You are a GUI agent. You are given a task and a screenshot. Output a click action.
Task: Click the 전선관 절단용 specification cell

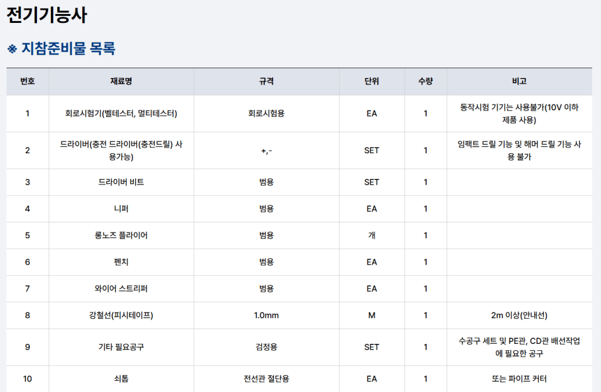click(266, 379)
